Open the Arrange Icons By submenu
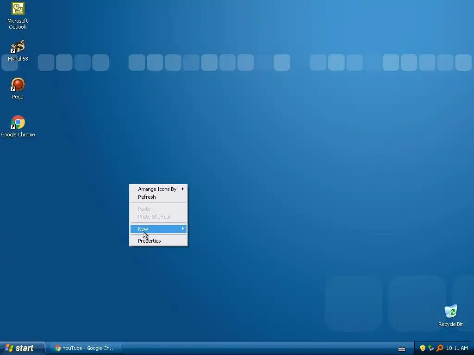The height and width of the screenshot is (355, 474). click(x=158, y=189)
